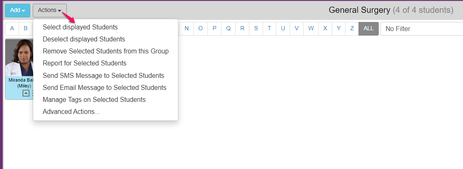Select Send SMS Message to Selected Students

(103, 76)
